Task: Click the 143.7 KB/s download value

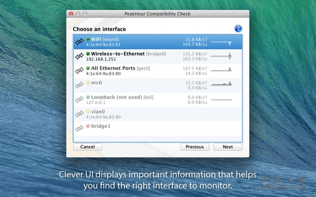Action: click(195, 44)
